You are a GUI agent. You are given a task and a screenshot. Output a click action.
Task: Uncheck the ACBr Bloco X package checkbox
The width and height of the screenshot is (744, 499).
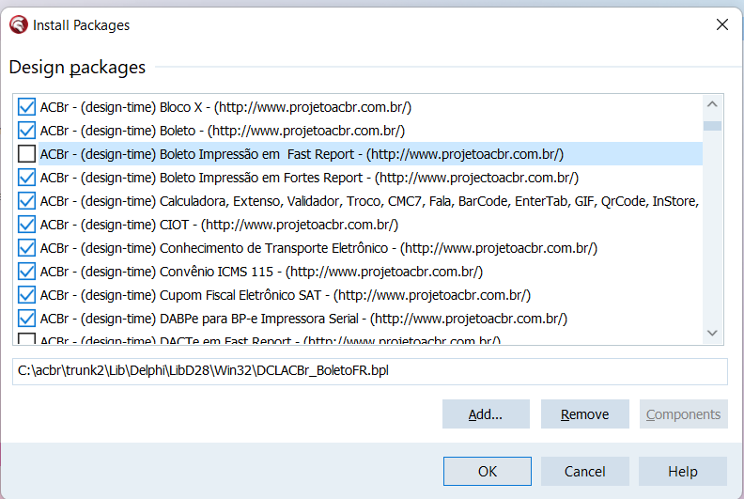[x=26, y=107]
